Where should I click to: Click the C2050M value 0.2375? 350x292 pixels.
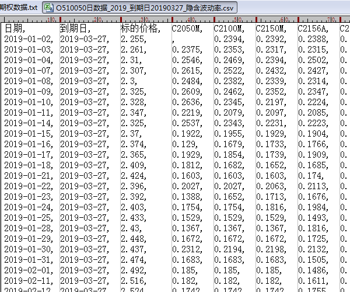click(x=187, y=50)
